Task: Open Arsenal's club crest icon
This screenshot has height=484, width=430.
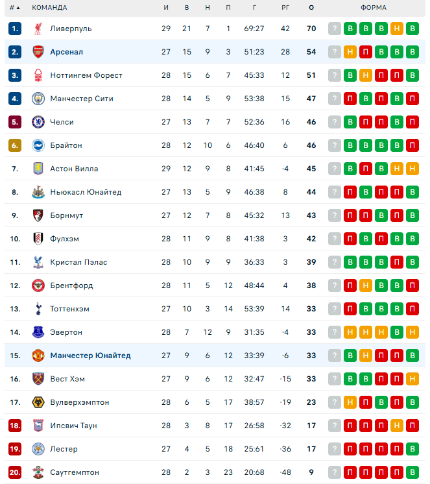Action: (38, 52)
